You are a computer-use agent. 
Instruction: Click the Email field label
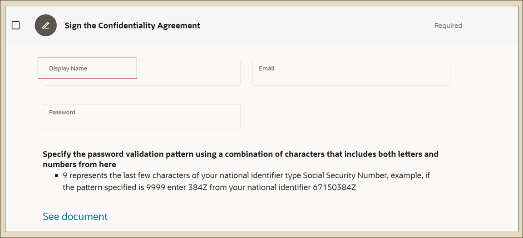pyautogui.click(x=266, y=68)
